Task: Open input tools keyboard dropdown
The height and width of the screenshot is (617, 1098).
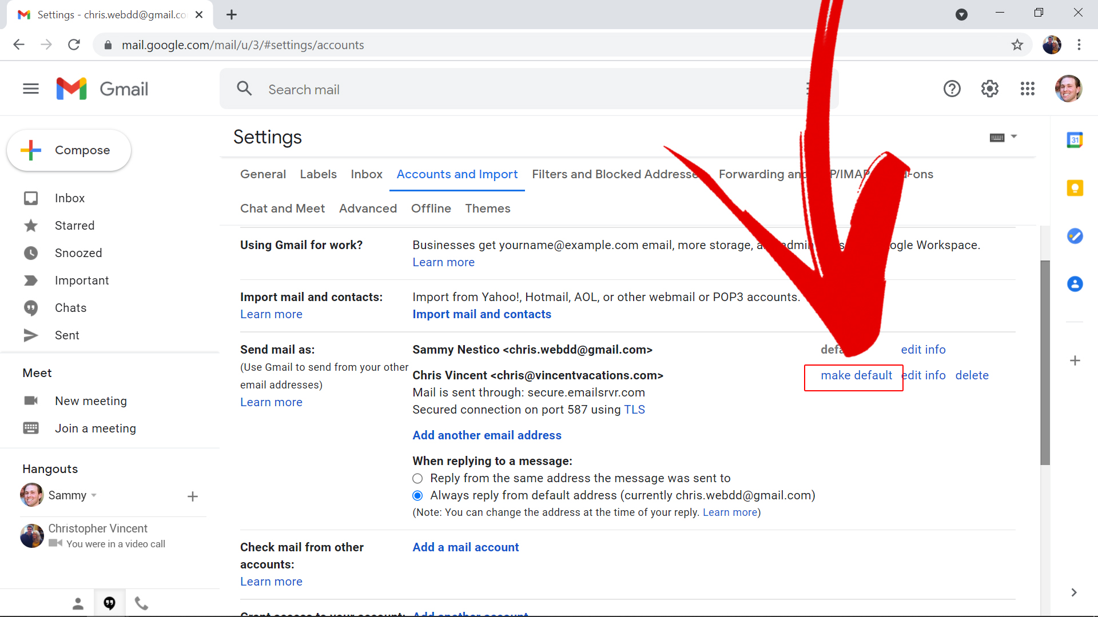Action: click(x=1003, y=137)
